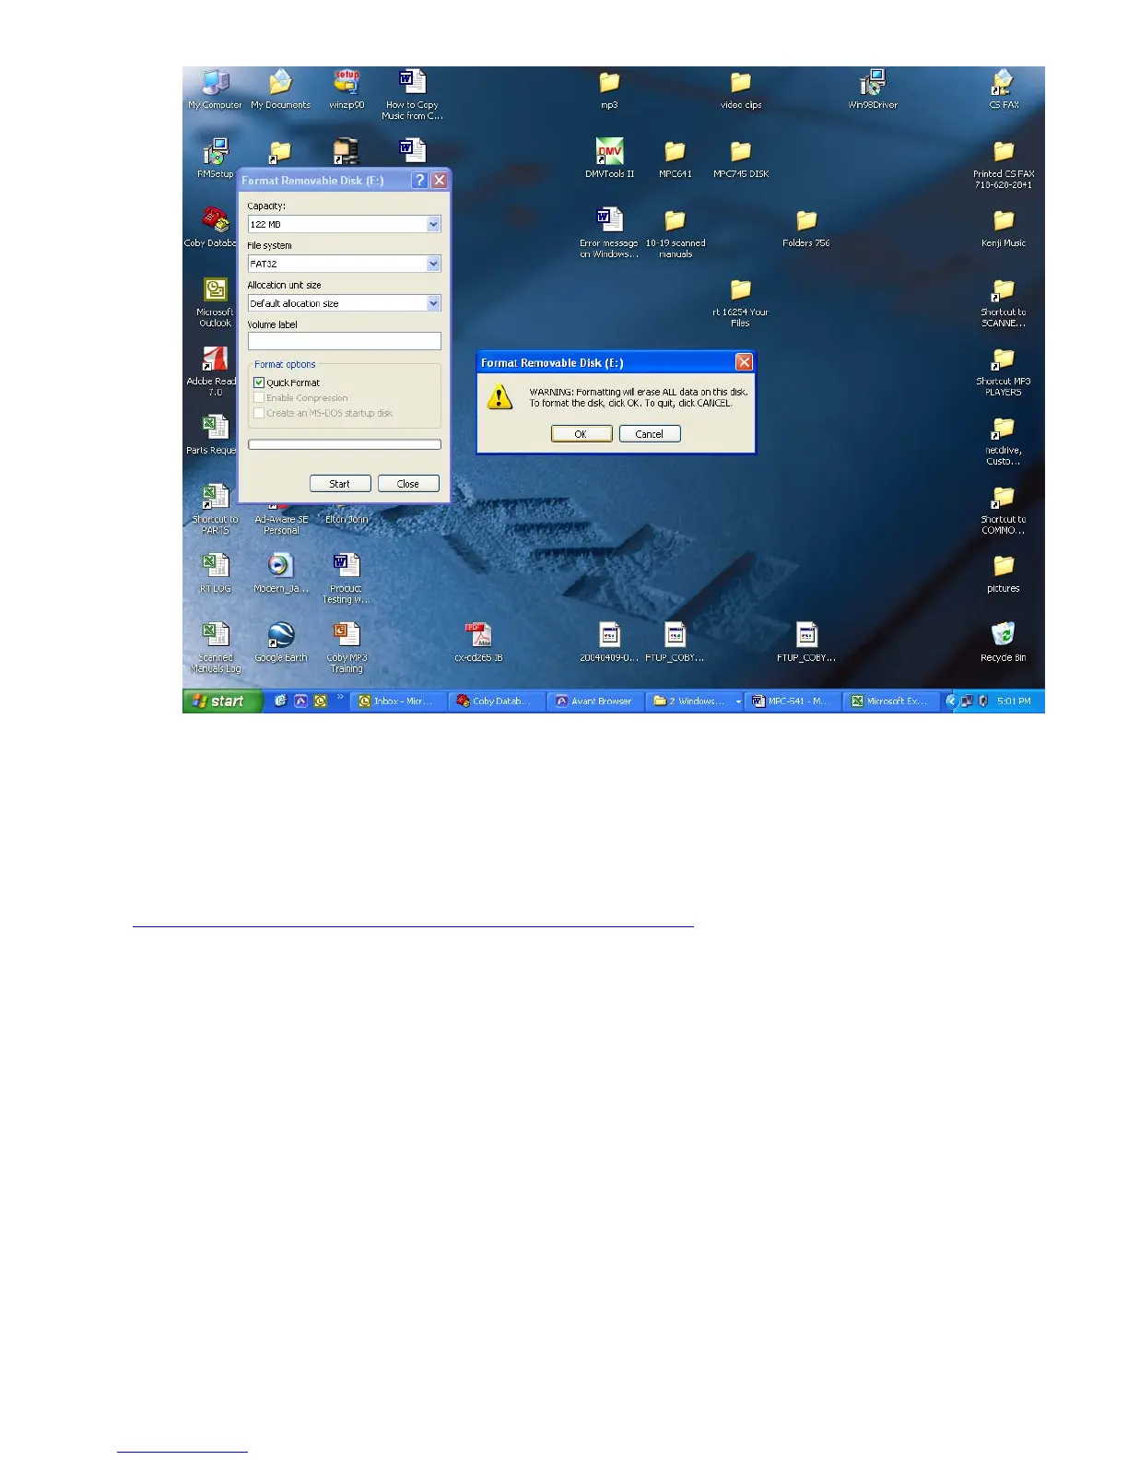Open the pictures folder
This screenshot has width=1128, height=1460.
click(1004, 573)
